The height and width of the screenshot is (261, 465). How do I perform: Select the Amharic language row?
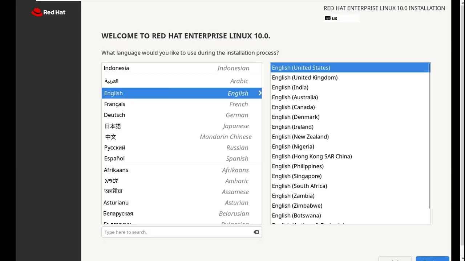[x=182, y=181]
